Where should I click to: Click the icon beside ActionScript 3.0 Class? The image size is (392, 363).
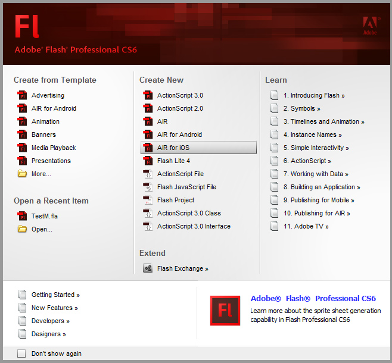point(148,213)
